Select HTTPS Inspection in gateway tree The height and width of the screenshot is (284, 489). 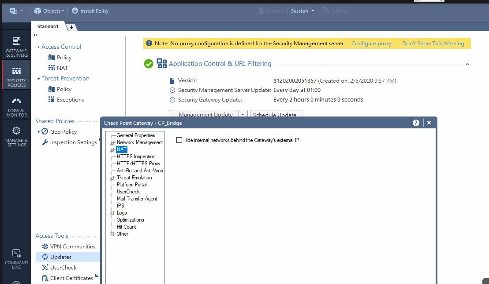(x=136, y=157)
